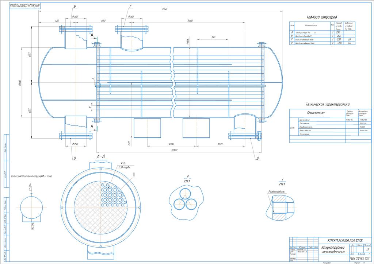This screenshot has height=264, width=374.
Task: Select the '638 трубы' callout text
Action: coord(125,167)
